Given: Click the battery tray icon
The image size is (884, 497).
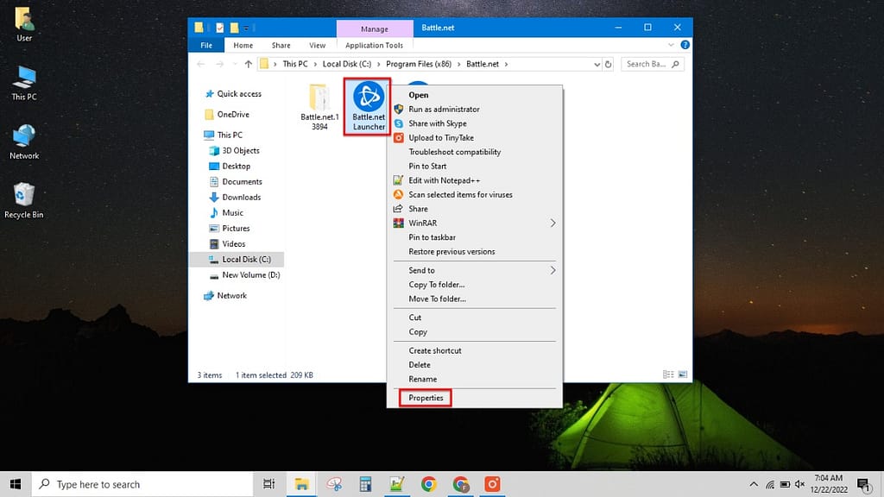Looking at the screenshot, I should (785, 484).
